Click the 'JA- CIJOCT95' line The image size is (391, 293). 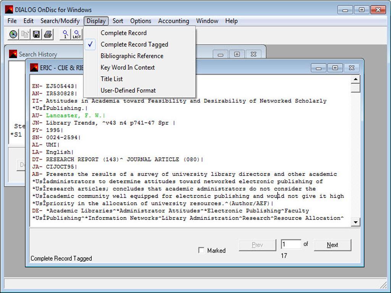(x=54, y=167)
